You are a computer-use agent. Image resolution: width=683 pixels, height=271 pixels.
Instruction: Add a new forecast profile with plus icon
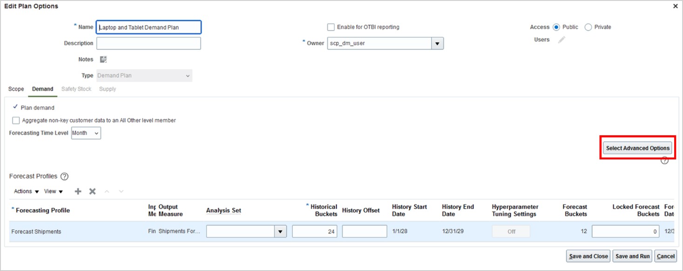[77, 191]
